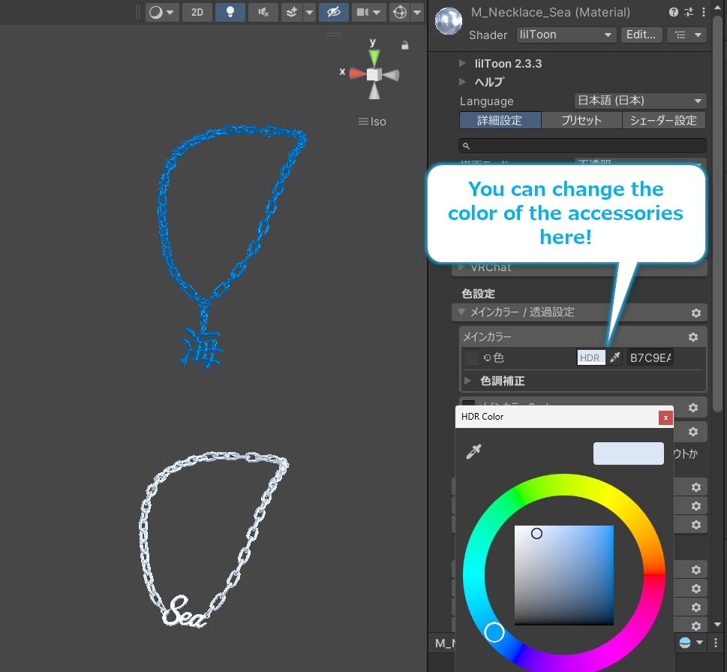Open material help reference icon
Image resolution: width=727 pixels, height=672 pixels.
[674, 13]
